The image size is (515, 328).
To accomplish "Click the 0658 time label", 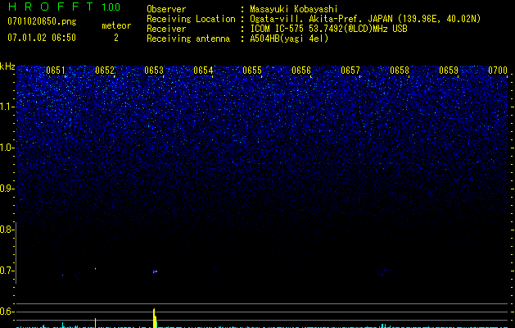I will (400, 71).
